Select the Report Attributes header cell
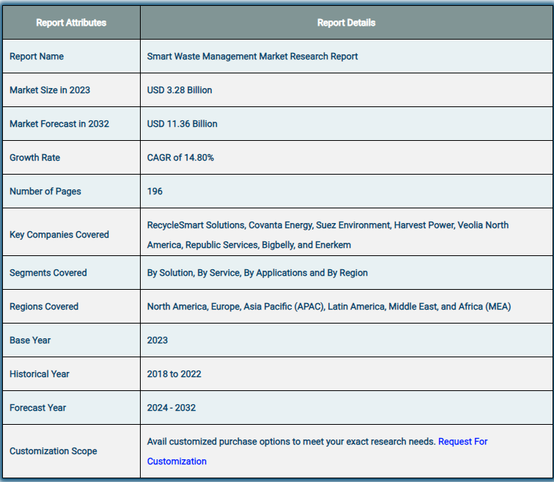This screenshot has height=482, width=554. (x=71, y=23)
